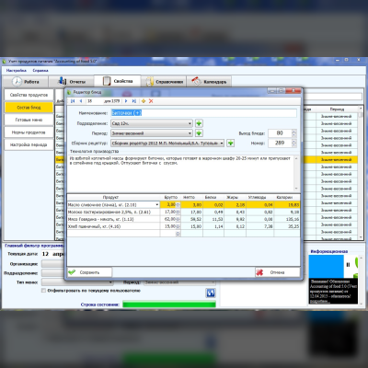Click blue refresh icon near filter
The image size is (368, 368).
211,293
